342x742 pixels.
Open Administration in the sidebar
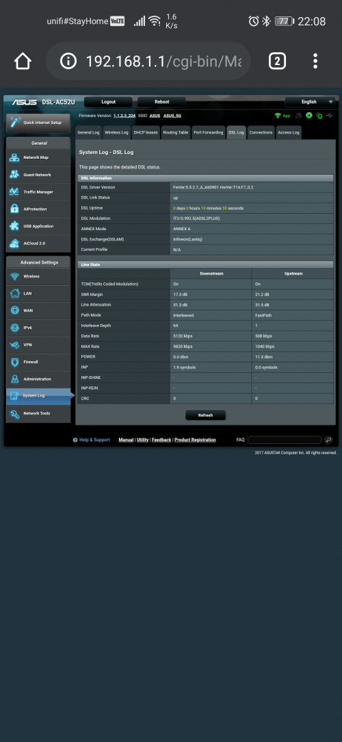point(38,379)
